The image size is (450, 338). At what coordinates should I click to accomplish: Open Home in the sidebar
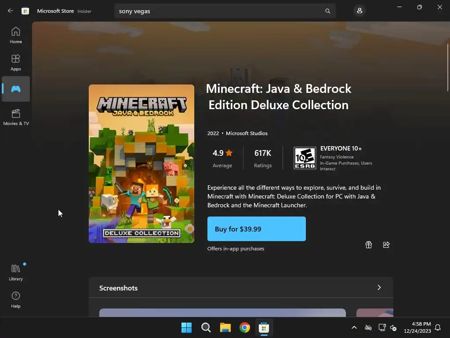point(16,35)
